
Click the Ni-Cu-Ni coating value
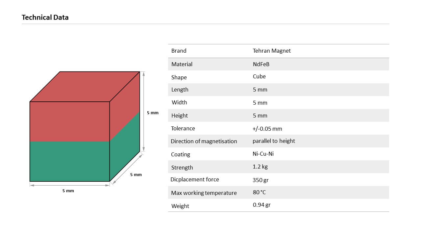263,154
